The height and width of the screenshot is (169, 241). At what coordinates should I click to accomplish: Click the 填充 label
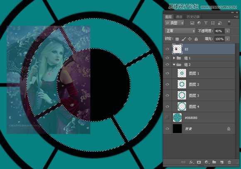(x=209, y=39)
